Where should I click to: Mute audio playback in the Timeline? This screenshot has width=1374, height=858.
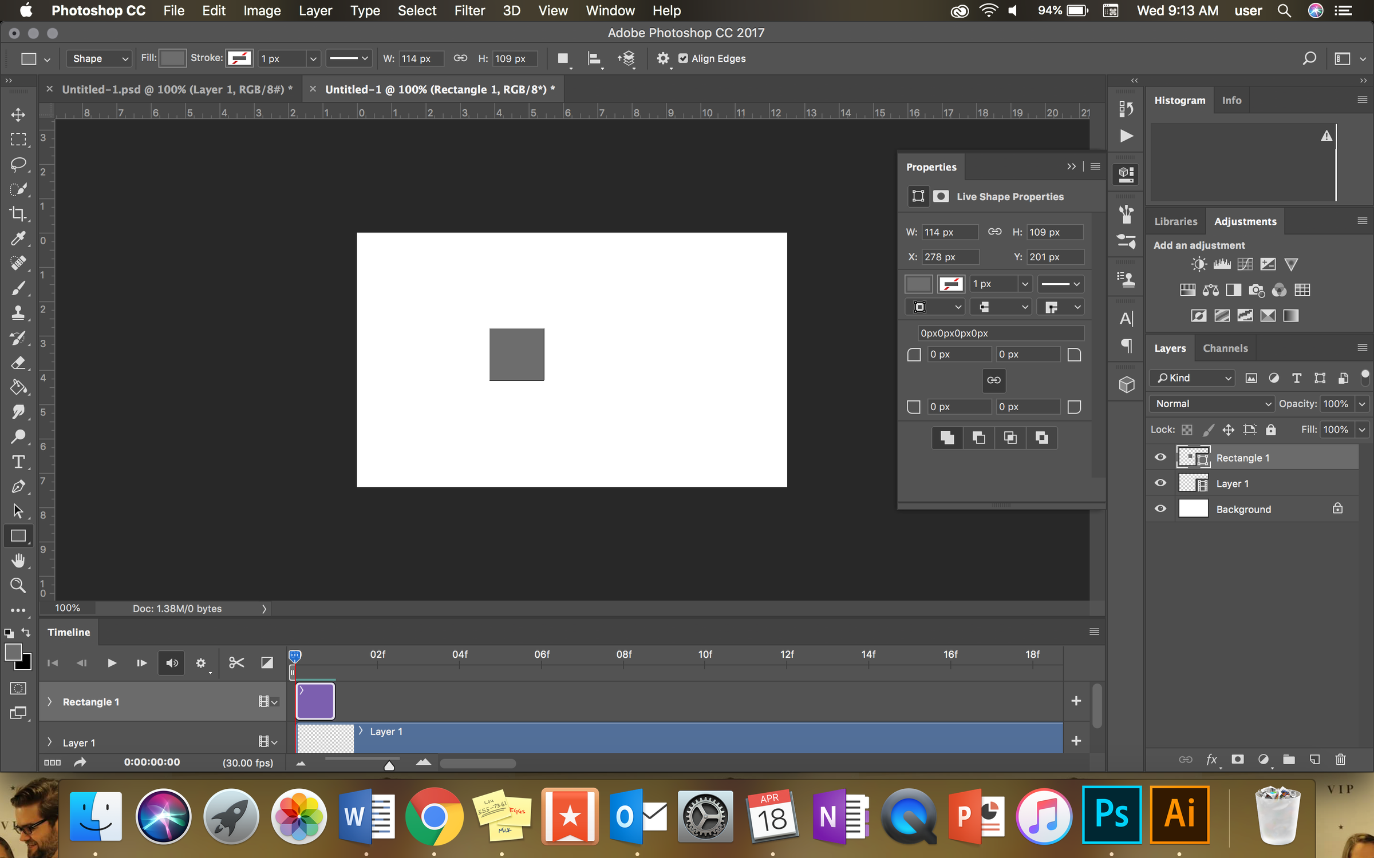click(x=171, y=663)
